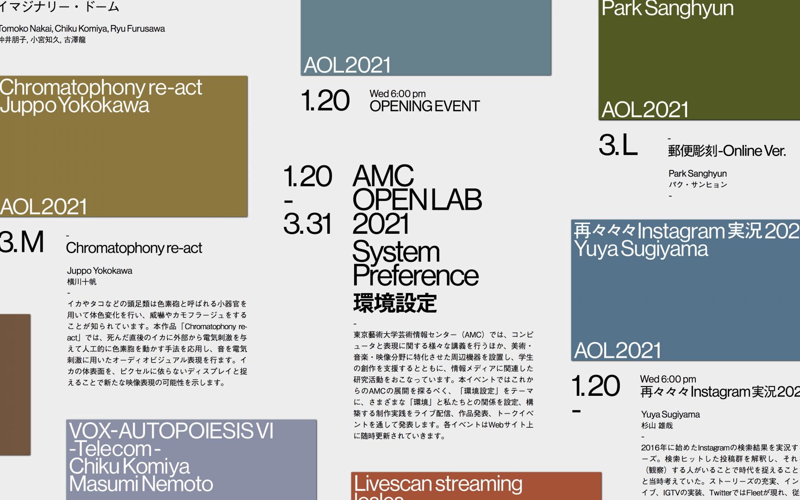This screenshot has height=500, width=800.
Task: Click the grey-blue AOL2021 card above OPENING EVENT
Action: (425, 37)
